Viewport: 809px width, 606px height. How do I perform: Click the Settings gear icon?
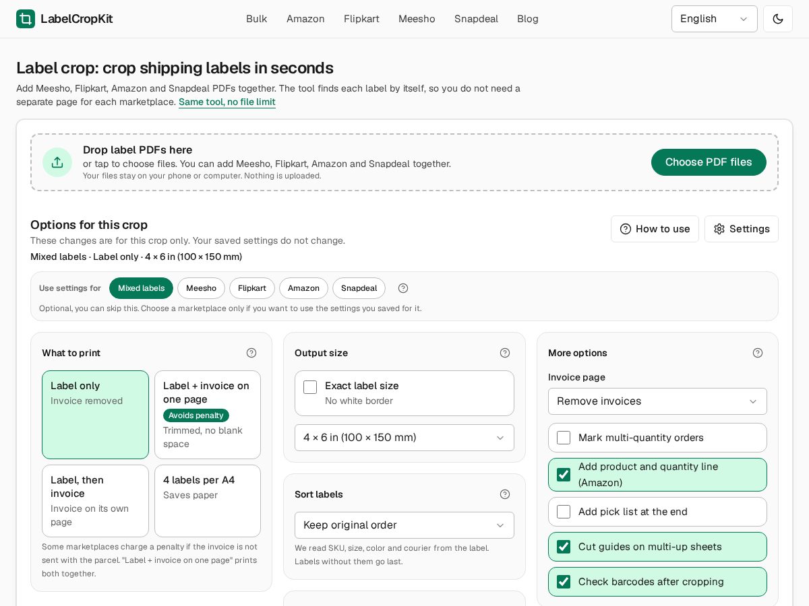click(719, 229)
